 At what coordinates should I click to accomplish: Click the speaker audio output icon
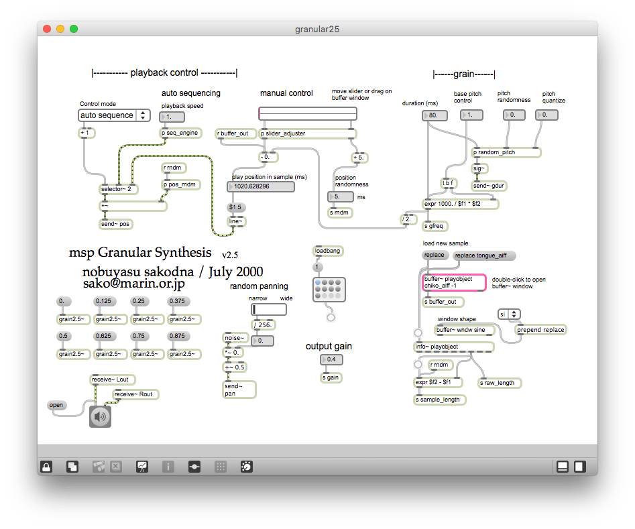coord(100,416)
